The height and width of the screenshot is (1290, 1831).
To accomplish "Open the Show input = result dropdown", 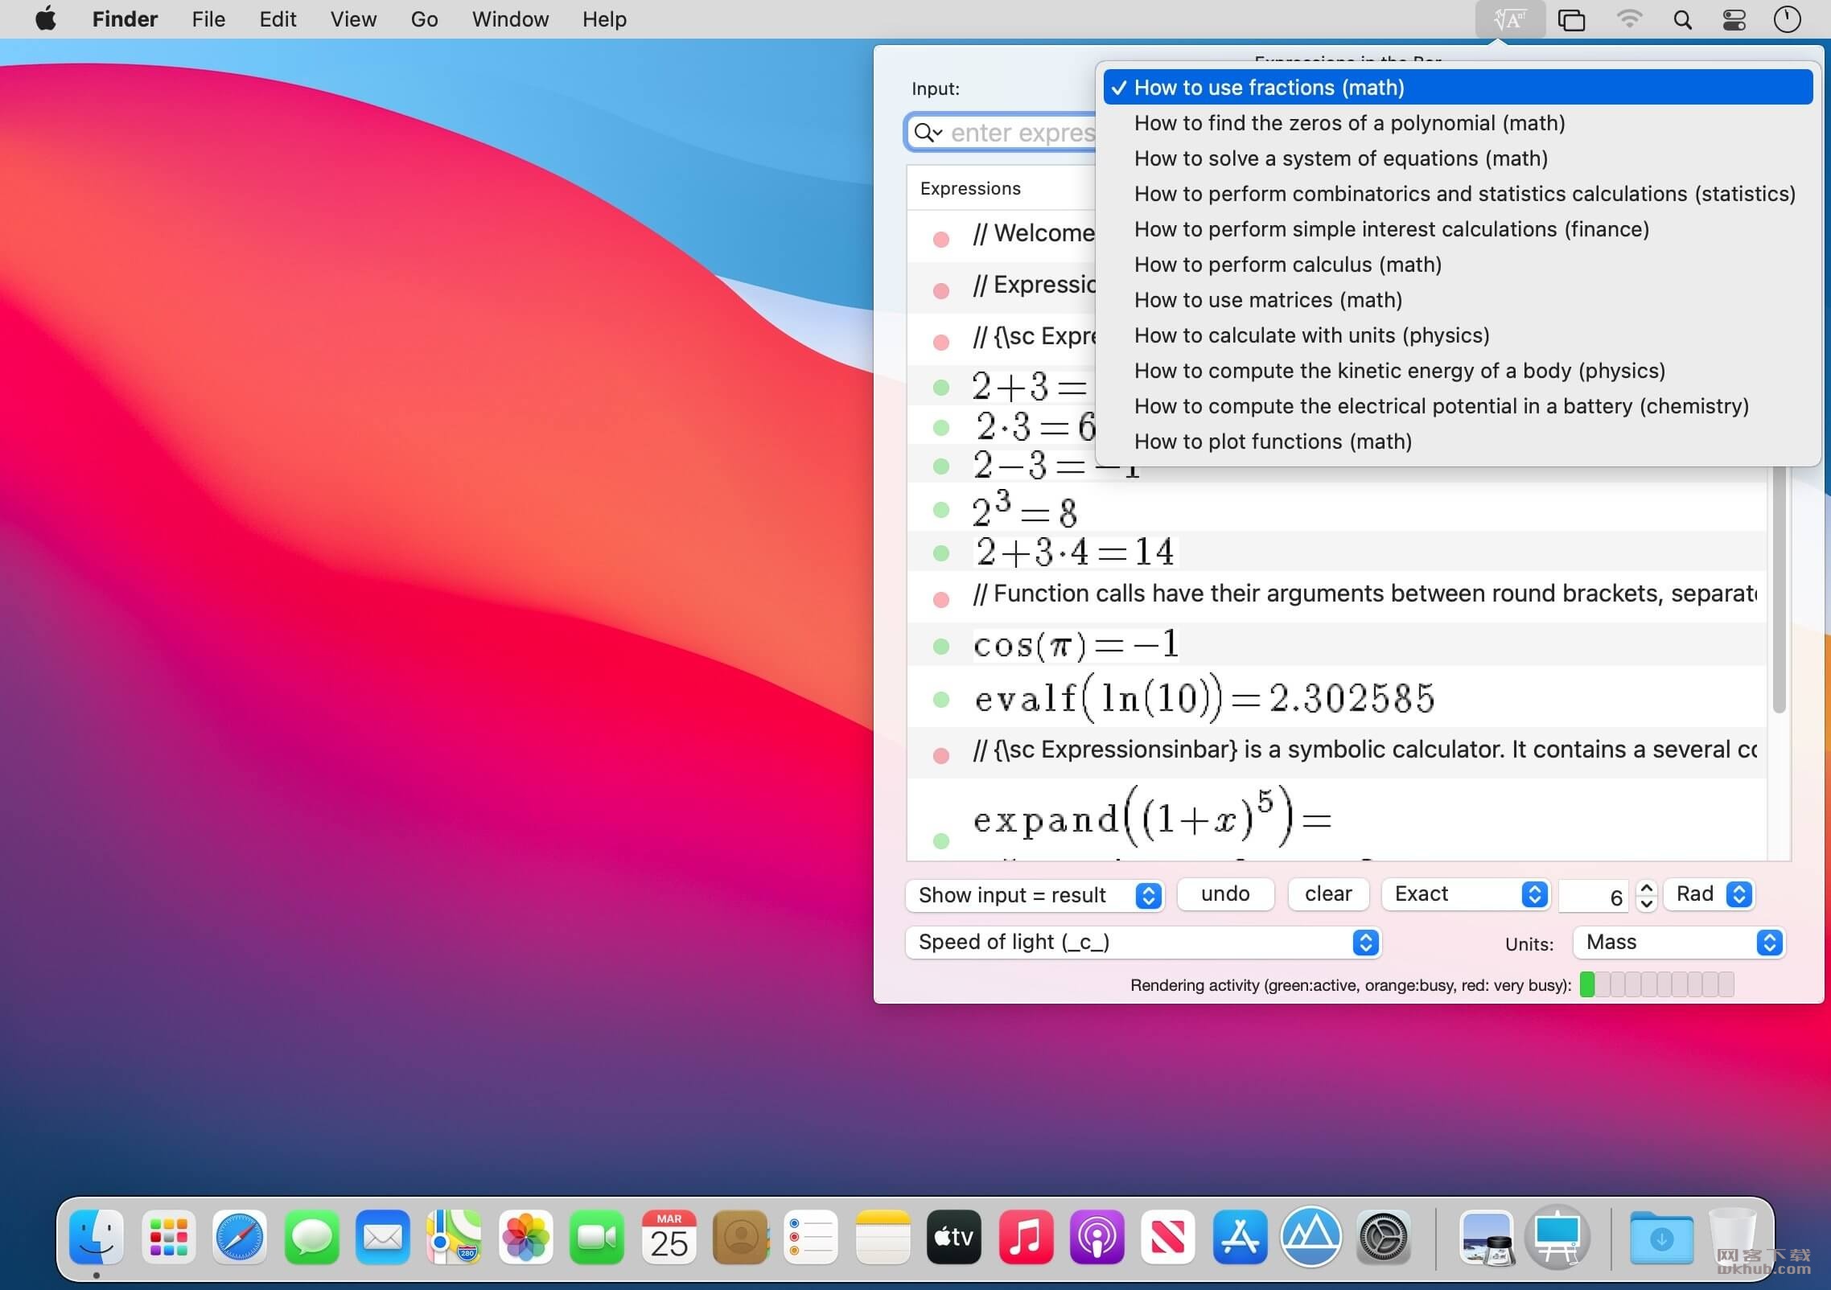I will click(1035, 894).
